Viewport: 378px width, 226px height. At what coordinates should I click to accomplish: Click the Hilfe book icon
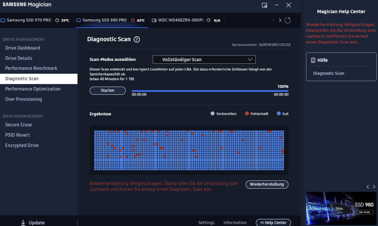tap(313, 60)
